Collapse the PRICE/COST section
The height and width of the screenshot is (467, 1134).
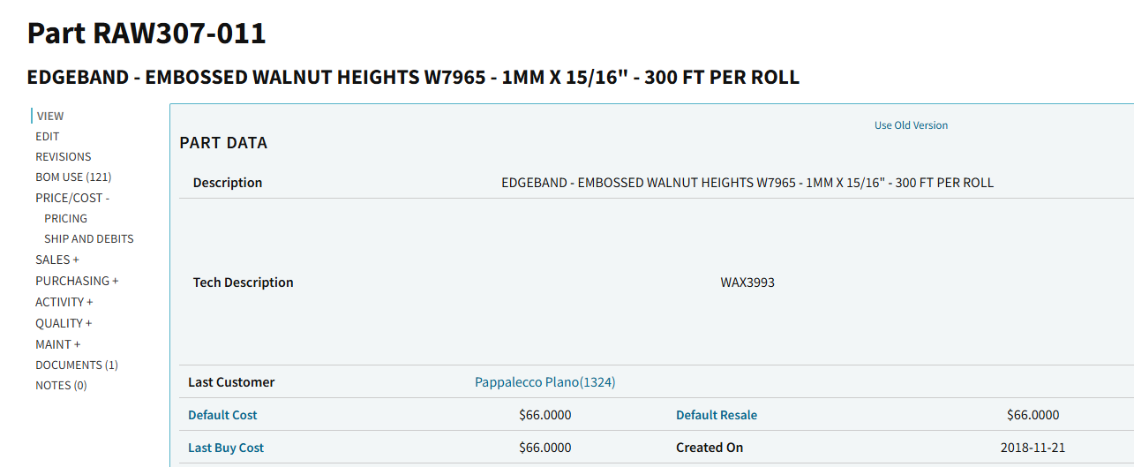(72, 198)
